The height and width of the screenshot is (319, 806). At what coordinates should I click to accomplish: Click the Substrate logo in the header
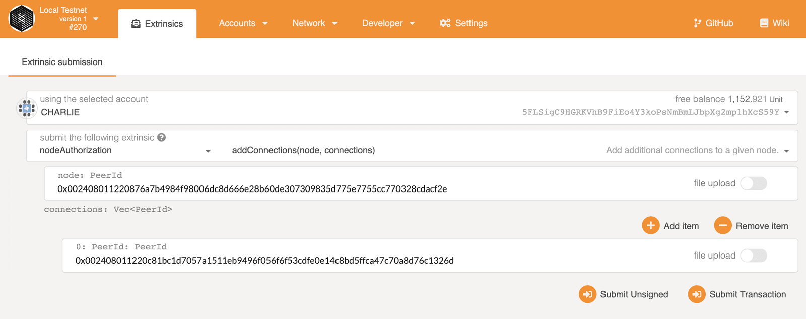22,19
